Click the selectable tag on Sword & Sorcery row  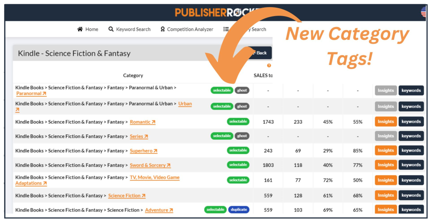click(x=238, y=165)
